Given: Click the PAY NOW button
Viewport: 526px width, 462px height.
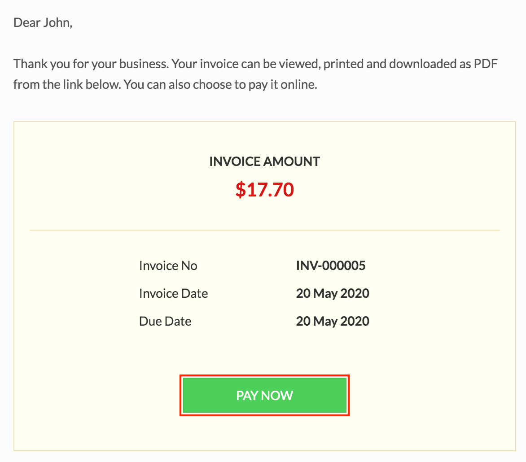Looking at the screenshot, I should (264, 395).
